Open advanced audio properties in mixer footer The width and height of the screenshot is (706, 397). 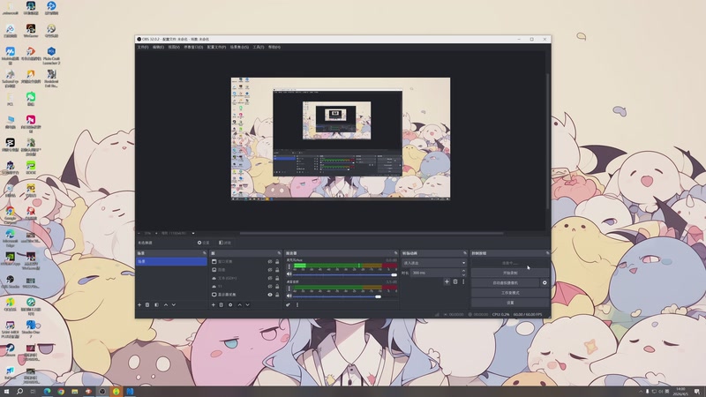click(x=289, y=304)
